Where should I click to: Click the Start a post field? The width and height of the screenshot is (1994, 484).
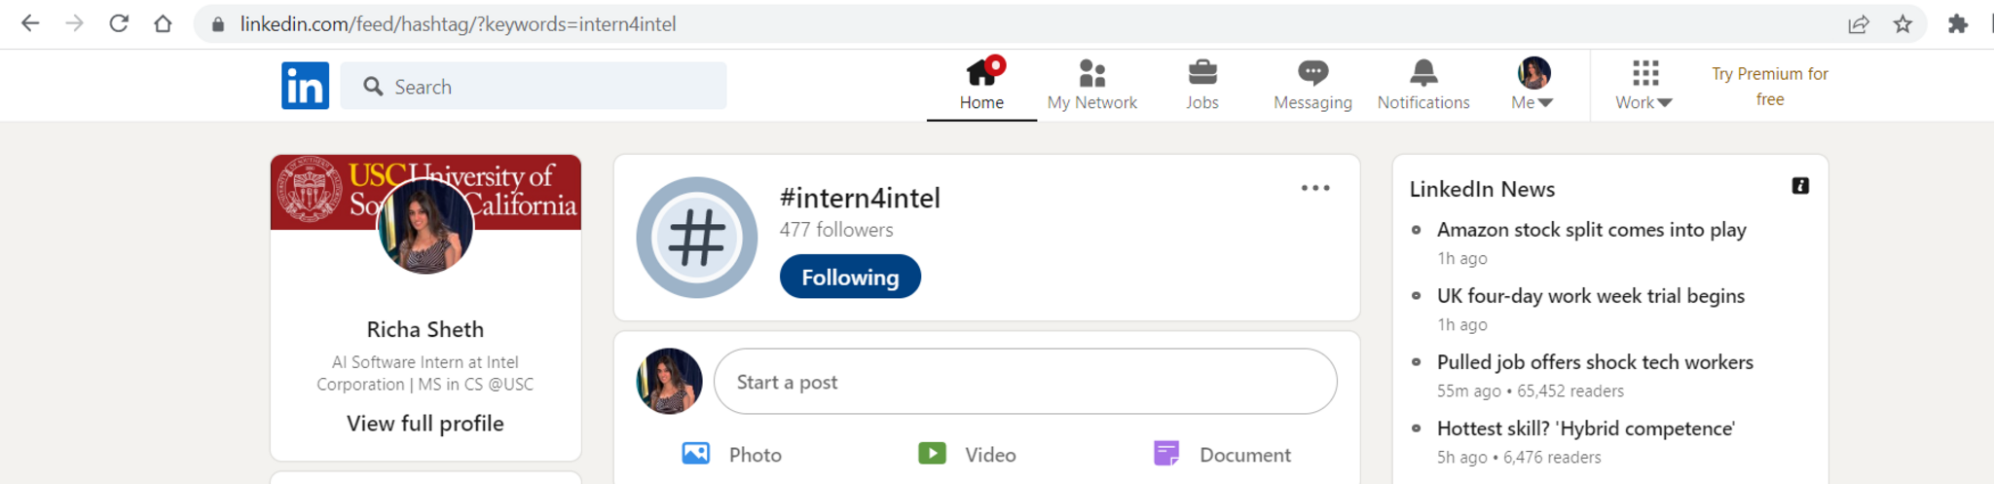(x=1024, y=382)
